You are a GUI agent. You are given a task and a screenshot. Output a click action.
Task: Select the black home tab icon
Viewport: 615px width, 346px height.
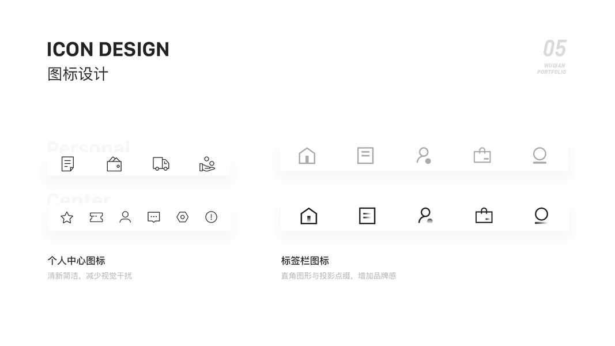(309, 216)
